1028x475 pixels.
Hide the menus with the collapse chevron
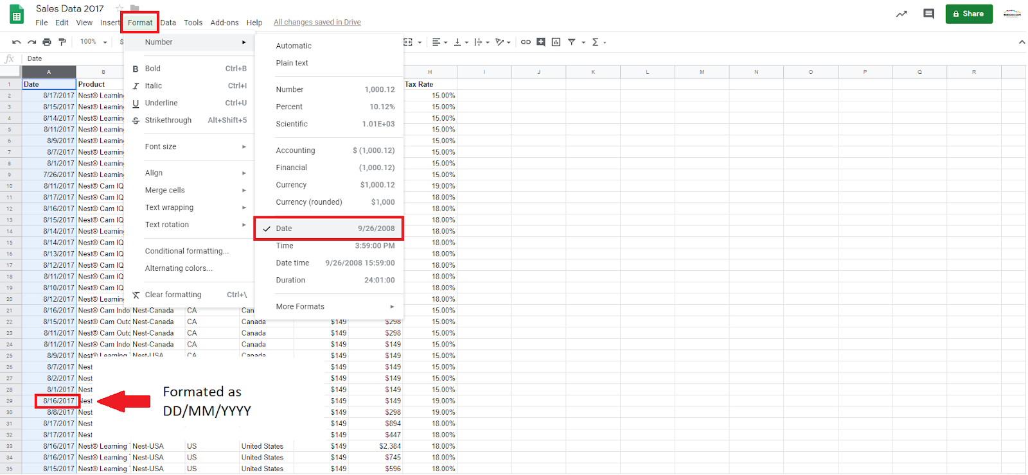pos(1022,42)
